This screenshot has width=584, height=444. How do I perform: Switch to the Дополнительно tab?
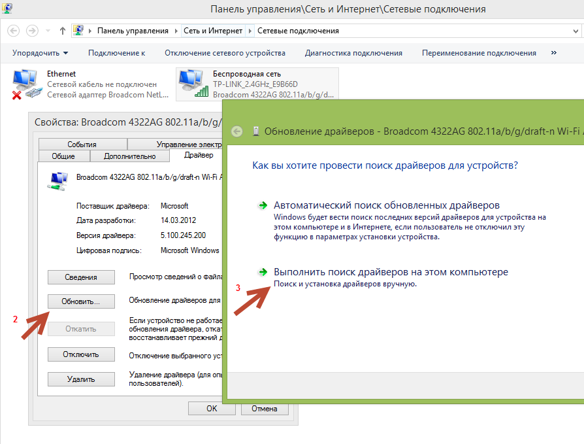[129, 156]
